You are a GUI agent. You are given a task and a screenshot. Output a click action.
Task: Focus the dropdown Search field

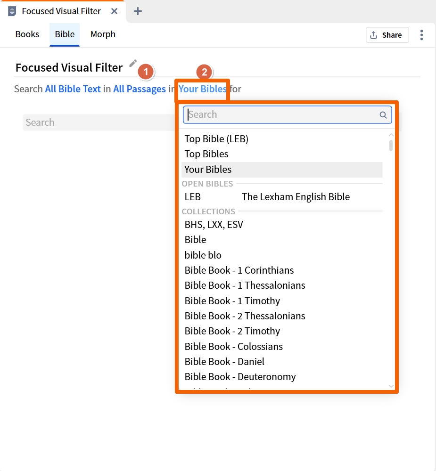[288, 114]
